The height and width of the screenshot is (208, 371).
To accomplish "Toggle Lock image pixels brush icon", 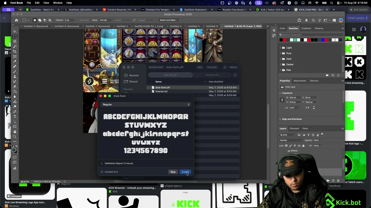I will tap(291, 146).
